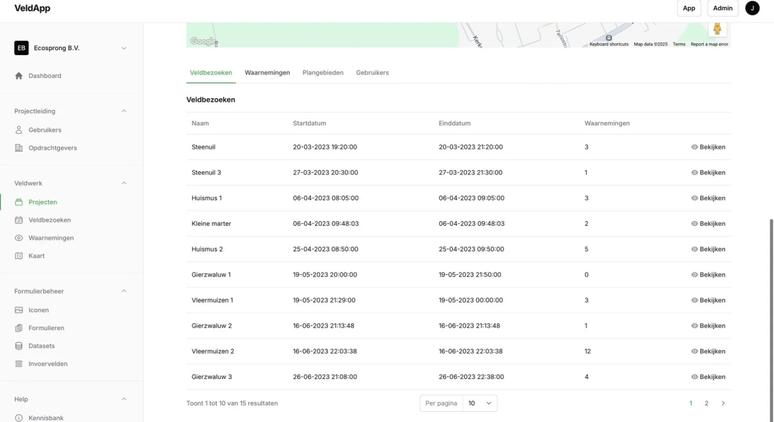Click the Projecten icon in sidebar
The width and height of the screenshot is (774, 422).
(19, 202)
